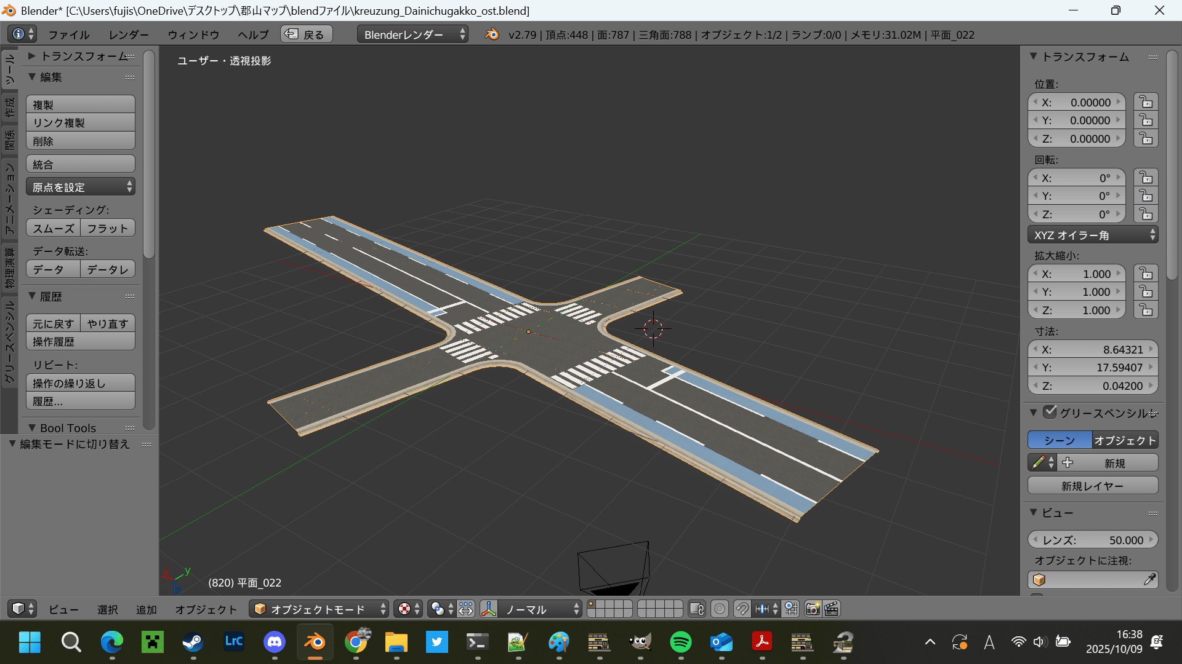Viewport: 1182px width, 664px height.
Task: Toggle the 3D manipulator axis icon
Action: pyautogui.click(x=488, y=609)
